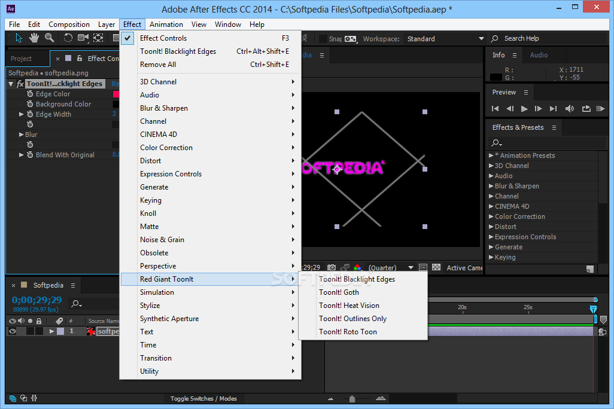614x409 pixels.
Task: Open Info panel menu icon
Action: tap(515, 56)
